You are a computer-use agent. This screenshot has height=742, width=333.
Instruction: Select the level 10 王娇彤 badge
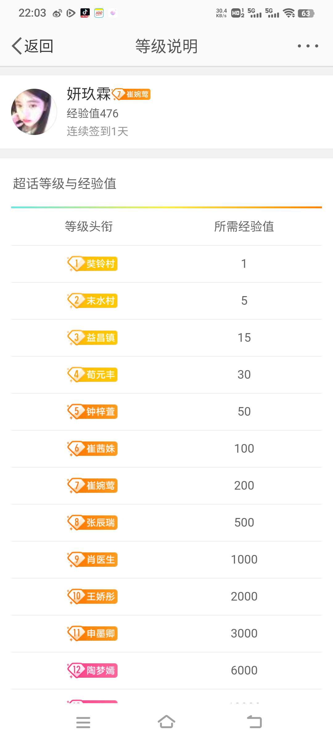tap(92, 597)
